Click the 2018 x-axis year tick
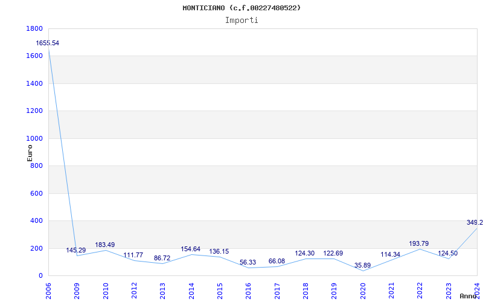The height and width of the screenshot is (302, 483). 305,291
